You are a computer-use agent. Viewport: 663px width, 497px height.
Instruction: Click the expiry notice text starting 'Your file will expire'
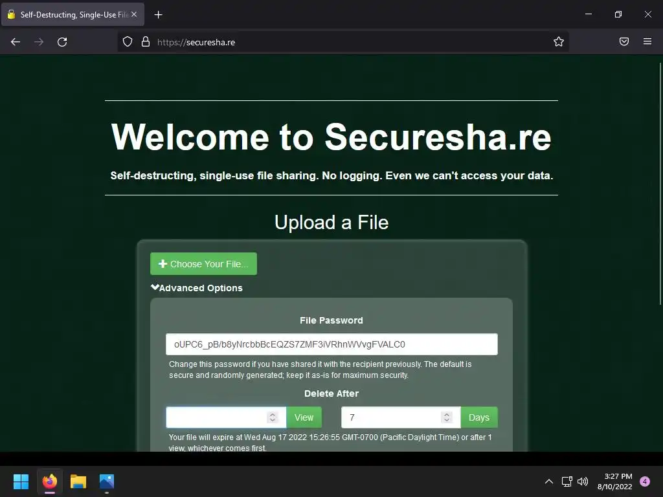coord(330,443)
